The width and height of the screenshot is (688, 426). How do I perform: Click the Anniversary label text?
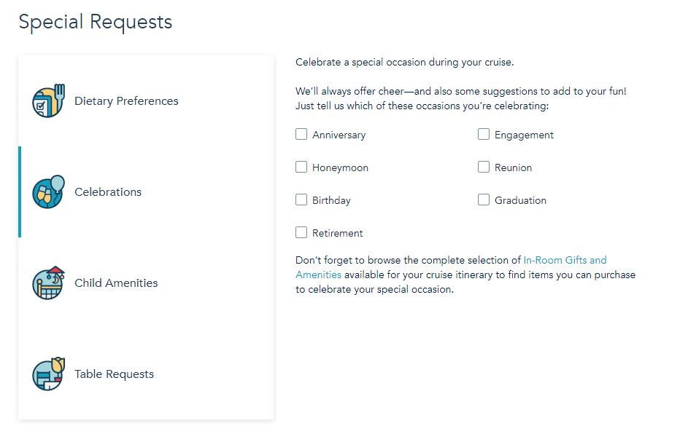point(339,135)
